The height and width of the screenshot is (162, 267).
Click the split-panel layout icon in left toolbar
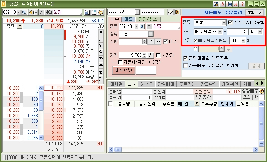(x=88, y=12)
